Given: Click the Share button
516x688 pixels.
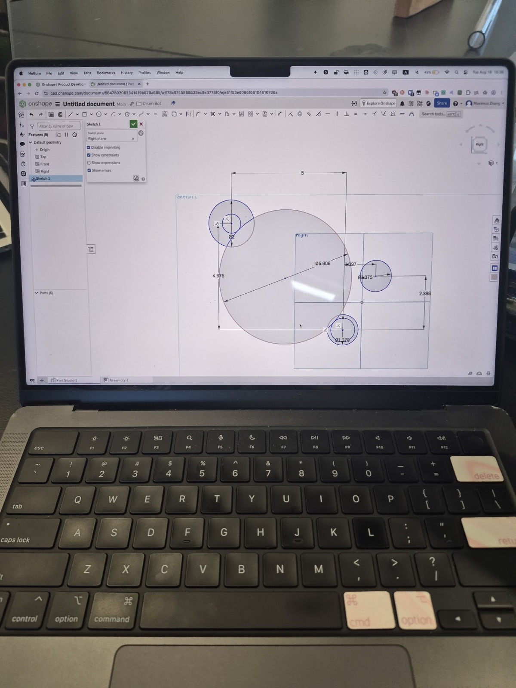Looking at the screenshot, I should tap(442, 103).
